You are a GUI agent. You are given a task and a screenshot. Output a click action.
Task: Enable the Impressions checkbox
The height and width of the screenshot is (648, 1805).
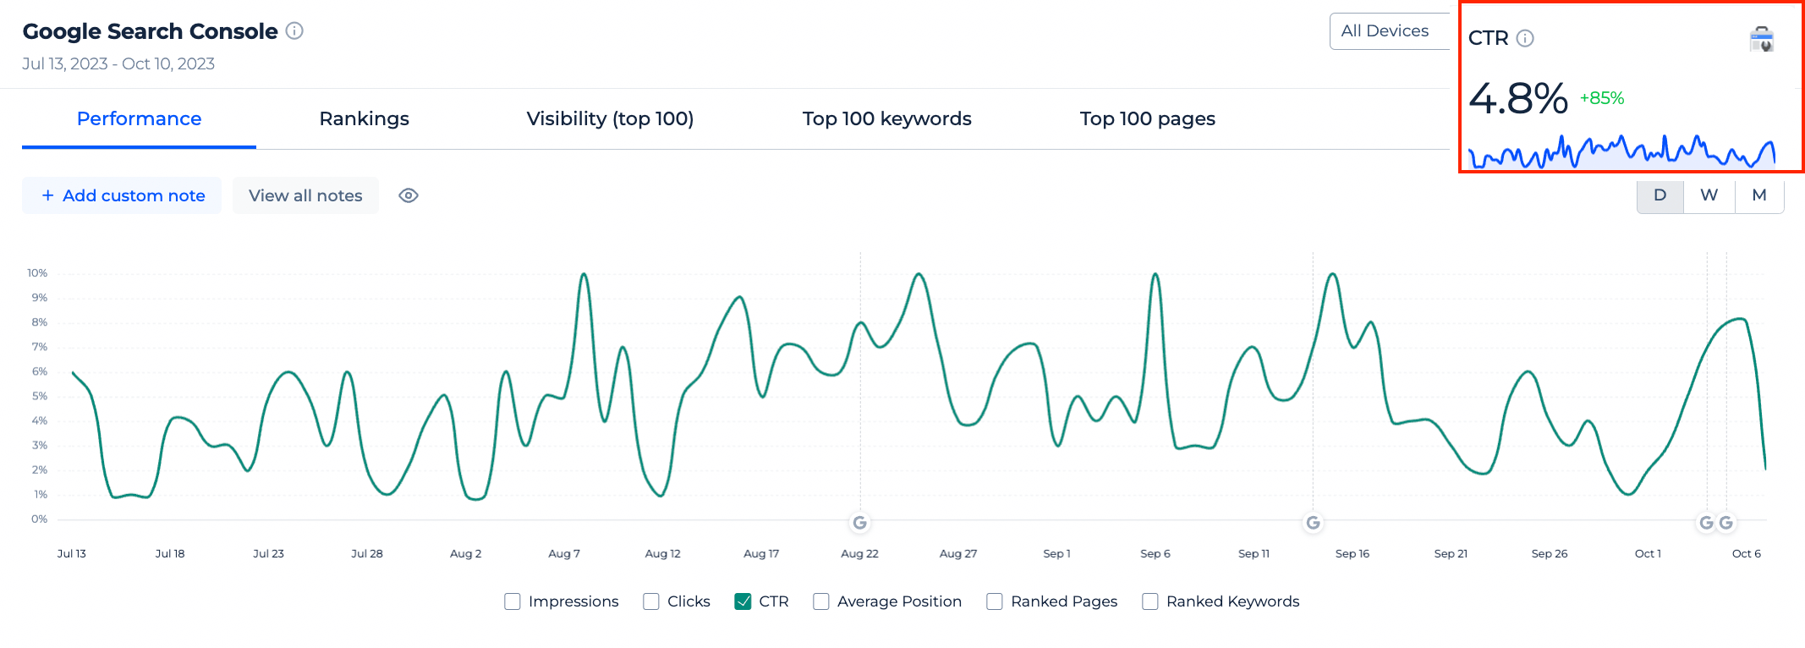(x=513, y=601)
